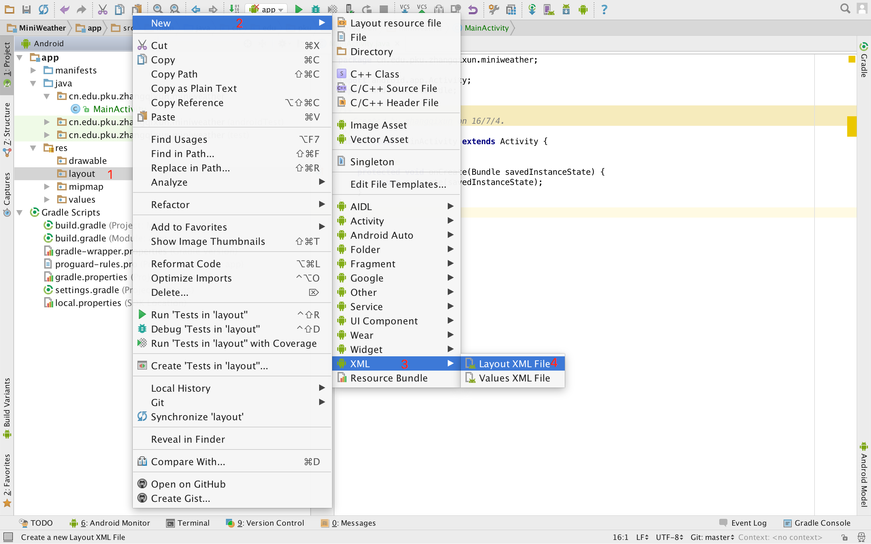Open the Project Structure toolbar icon

coord(511,10)
